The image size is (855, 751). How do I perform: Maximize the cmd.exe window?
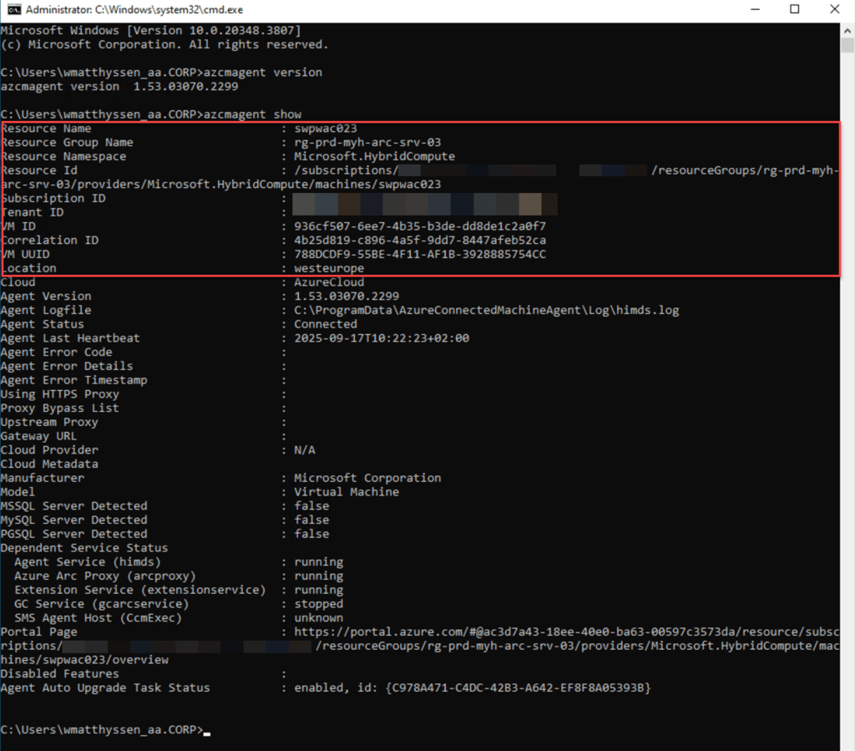pyautogui.click(x=794, y=10)
